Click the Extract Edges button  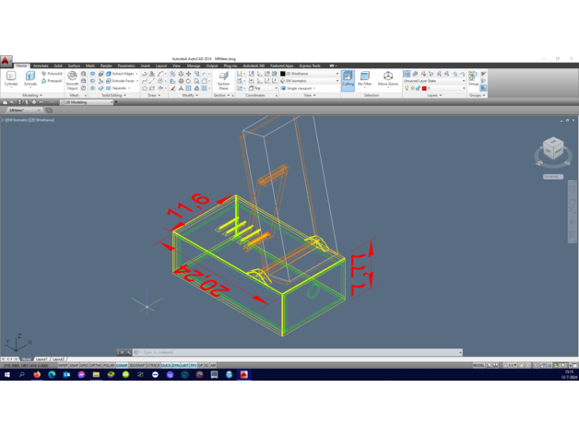(121, 74)
